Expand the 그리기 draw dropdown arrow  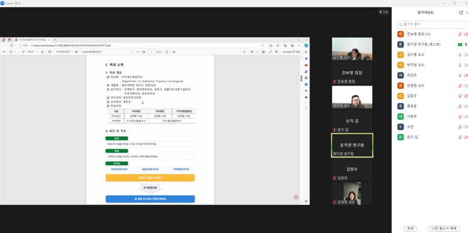[37, 52]
